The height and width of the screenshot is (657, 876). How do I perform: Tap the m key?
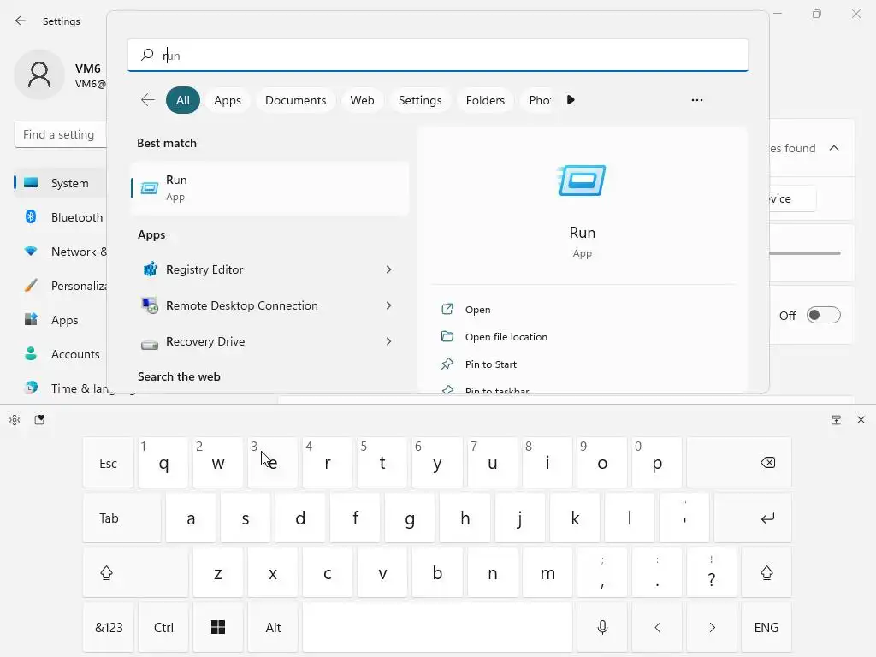[547, 572]
